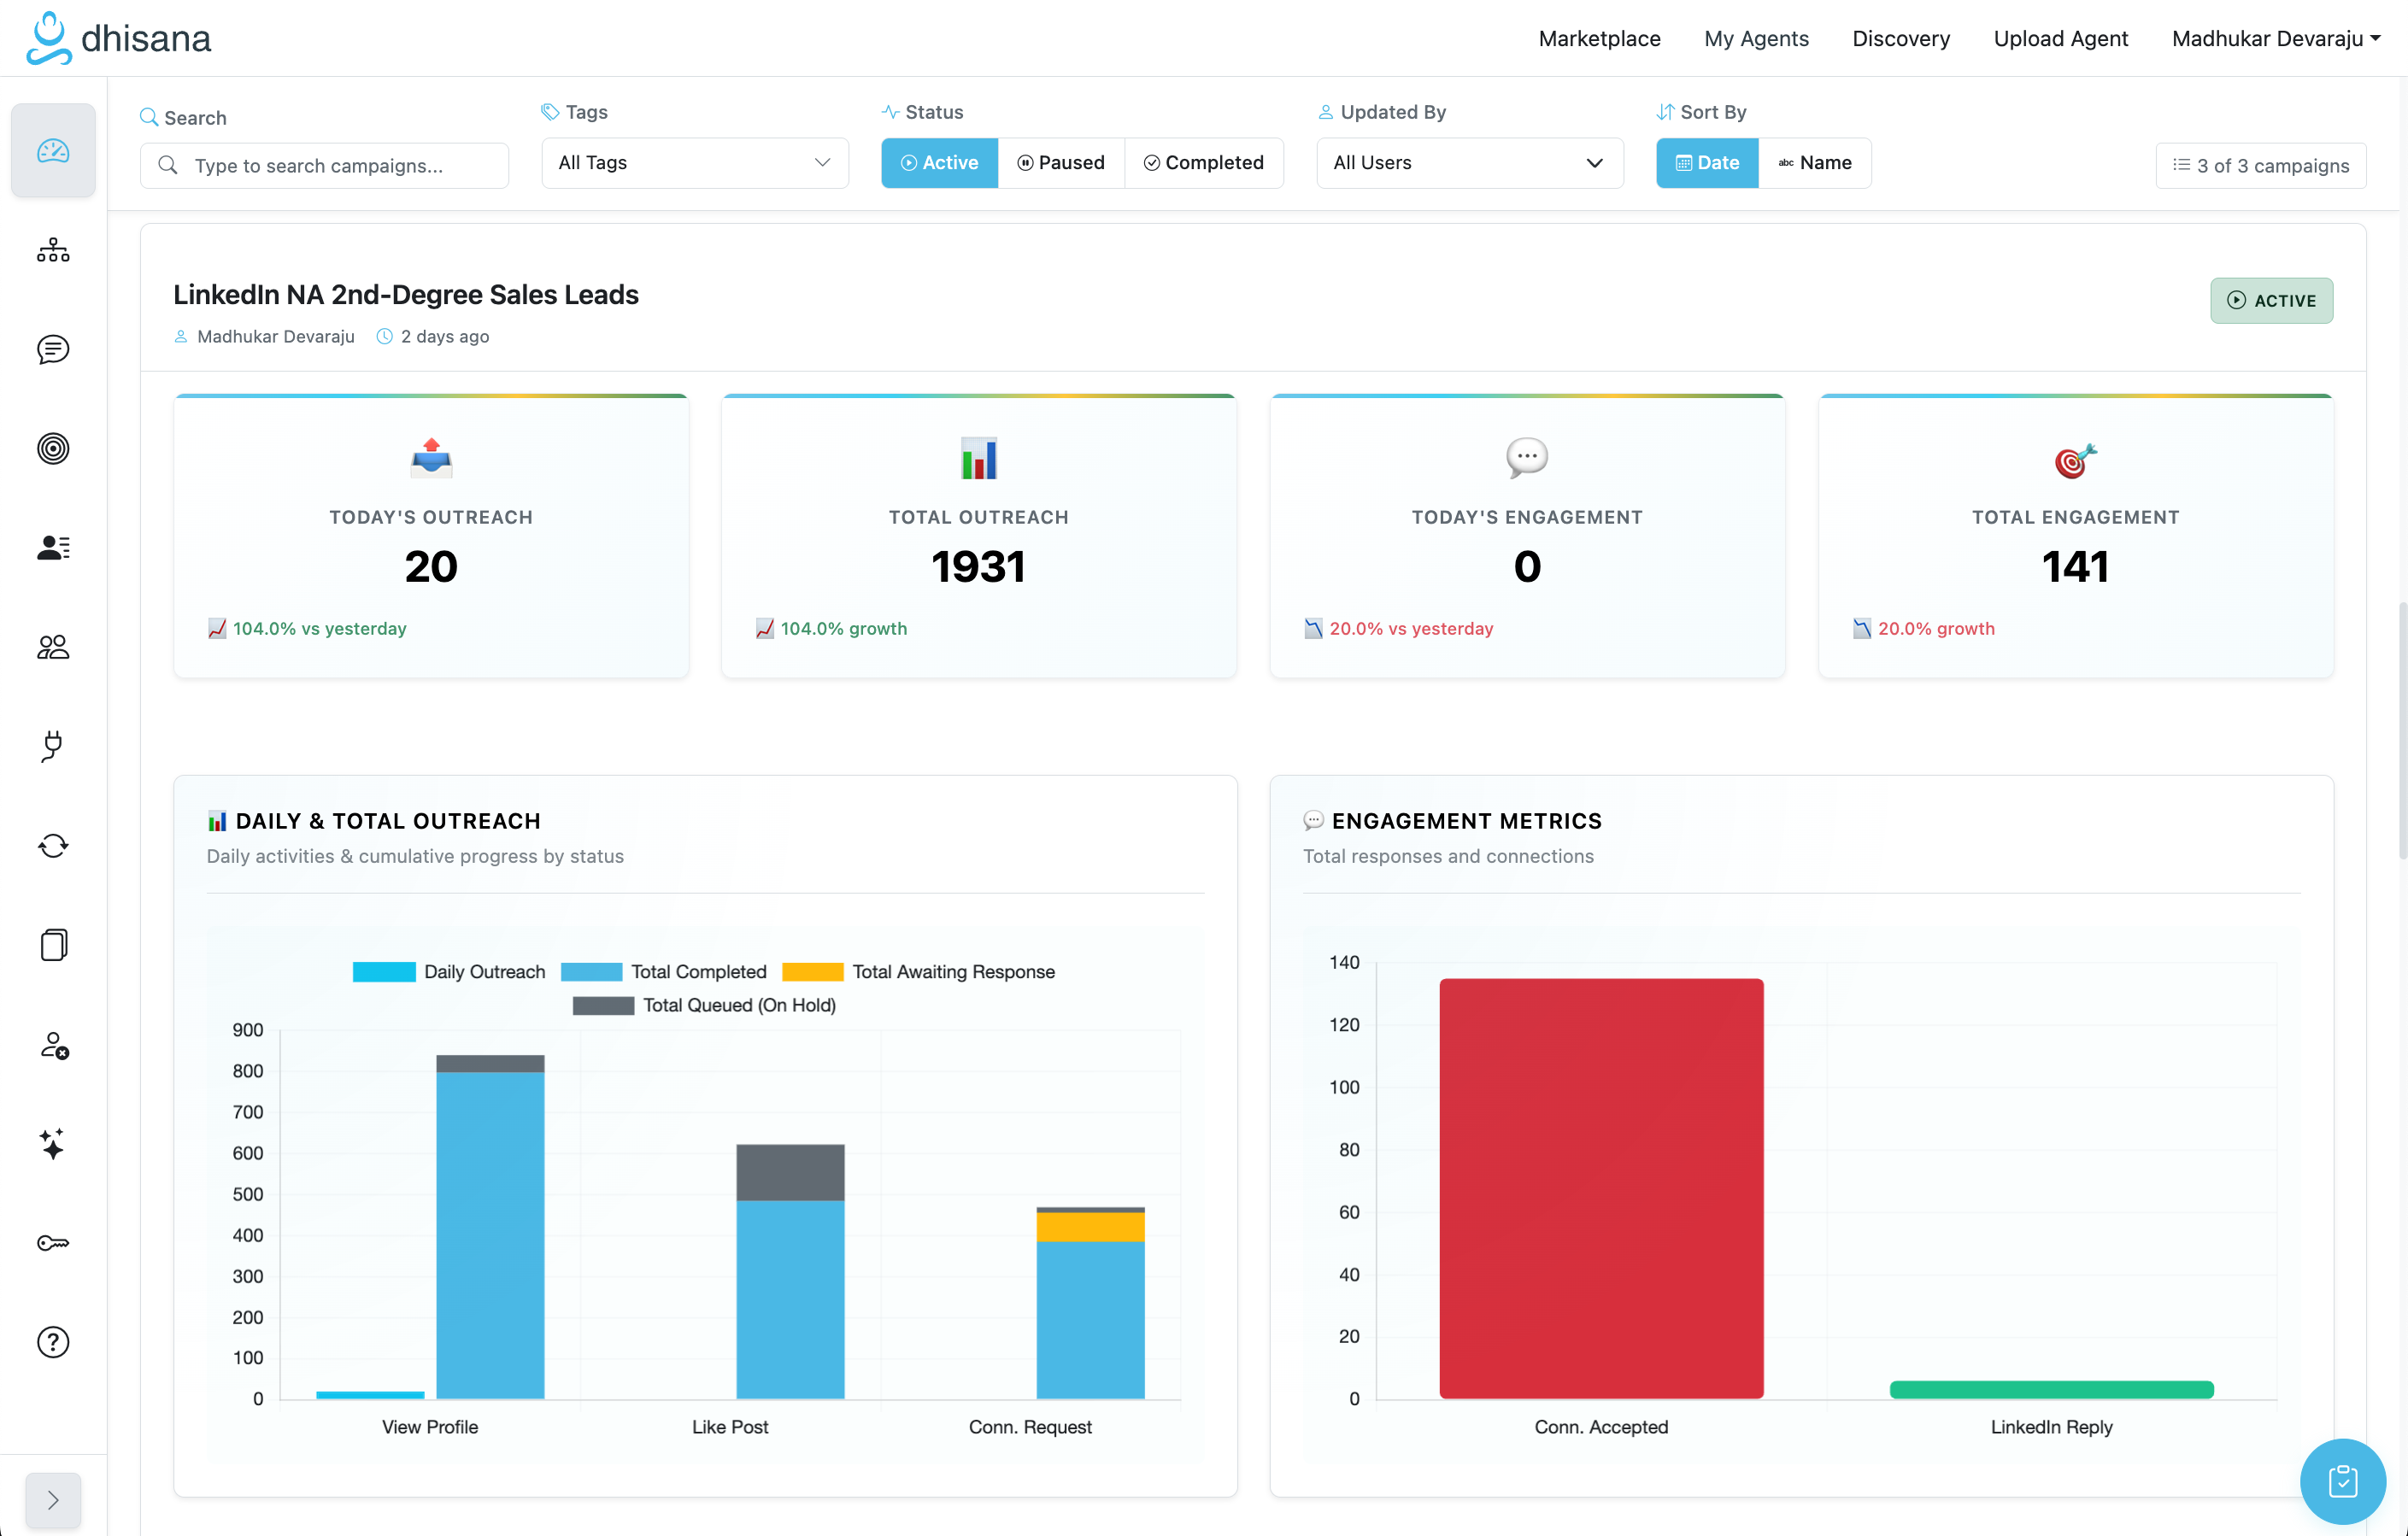Click the floating clipboard task button

[x=2342, y=1481]
